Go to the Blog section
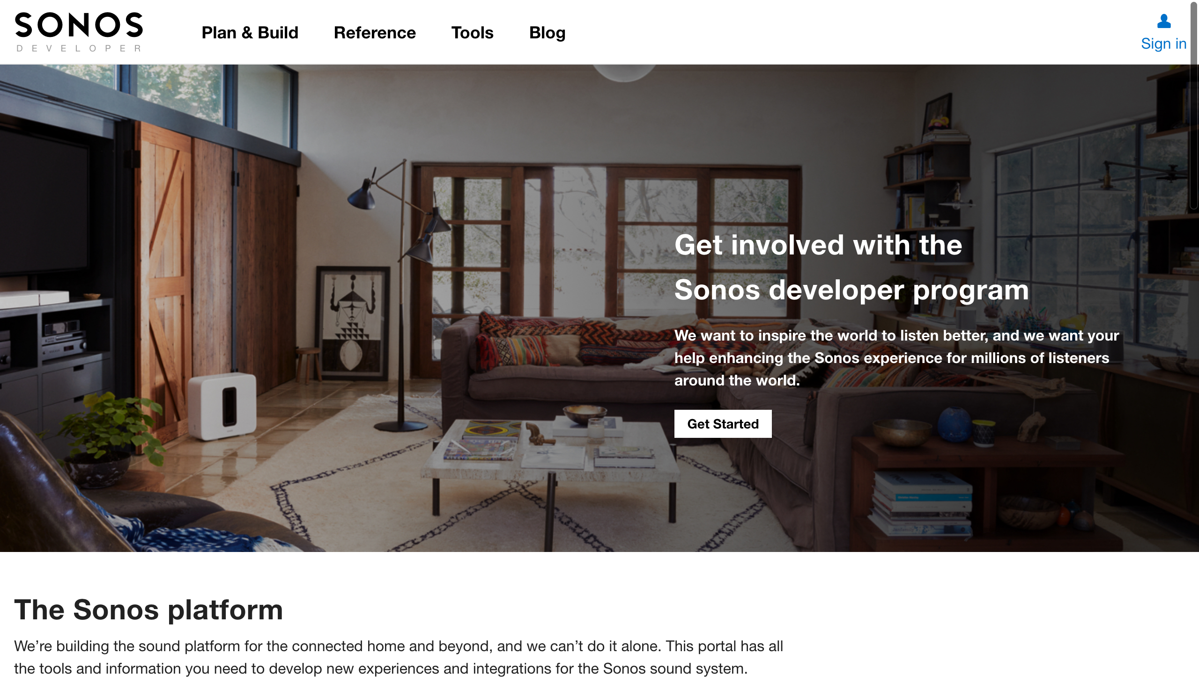1199x697 pixels. (x=547, y=33)
